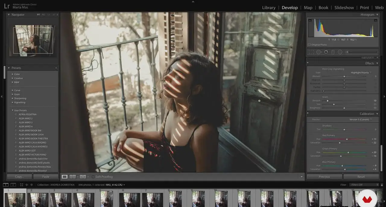This screenshot has width=386, height=207.
Task: Select the Spot Removal tool
Action: [x=318, y=52]
